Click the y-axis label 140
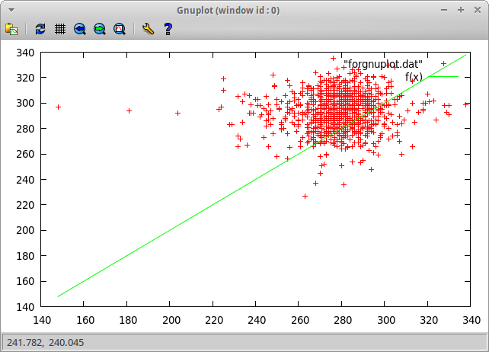 25,307
